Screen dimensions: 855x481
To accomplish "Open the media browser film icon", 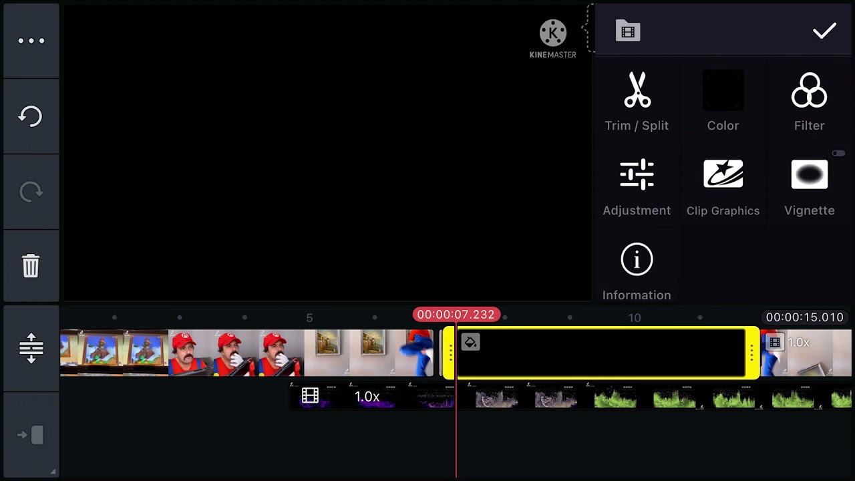I will [x=628, y=31].
